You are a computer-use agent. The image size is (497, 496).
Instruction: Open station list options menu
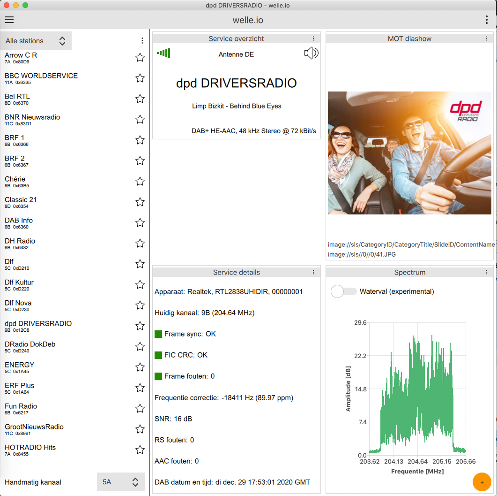pos(142,41)
